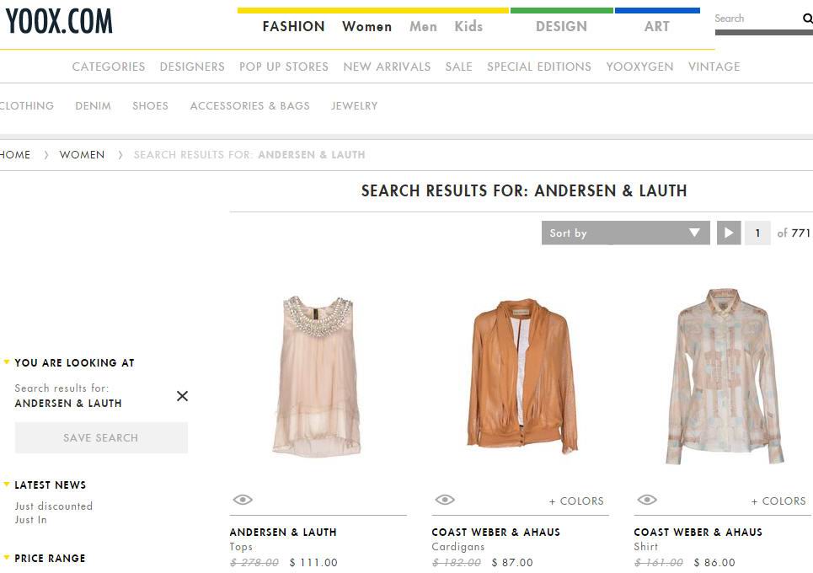
Task: Browse Accessories & Bags category
Action: pos(249,106)
